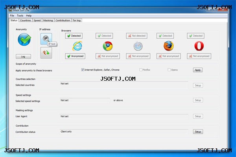Select the Internet Explorer browser icon
The width and height of the screenshot is (236, 157).
click(x=77, y=46)
